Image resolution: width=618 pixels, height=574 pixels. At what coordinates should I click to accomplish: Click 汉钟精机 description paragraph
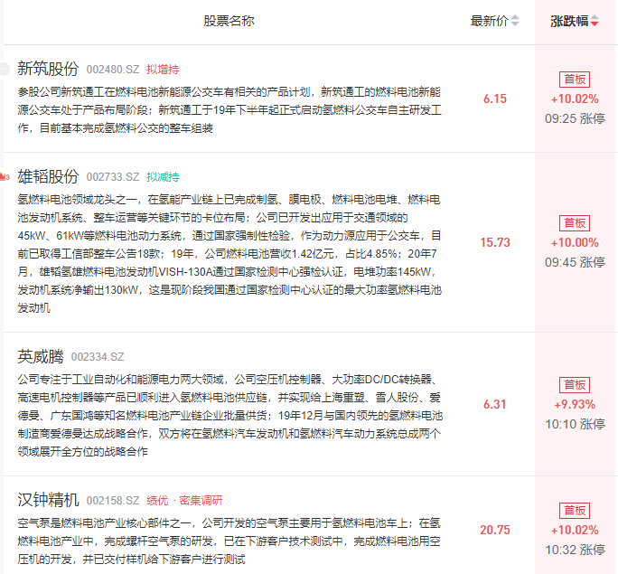[229, 541]
